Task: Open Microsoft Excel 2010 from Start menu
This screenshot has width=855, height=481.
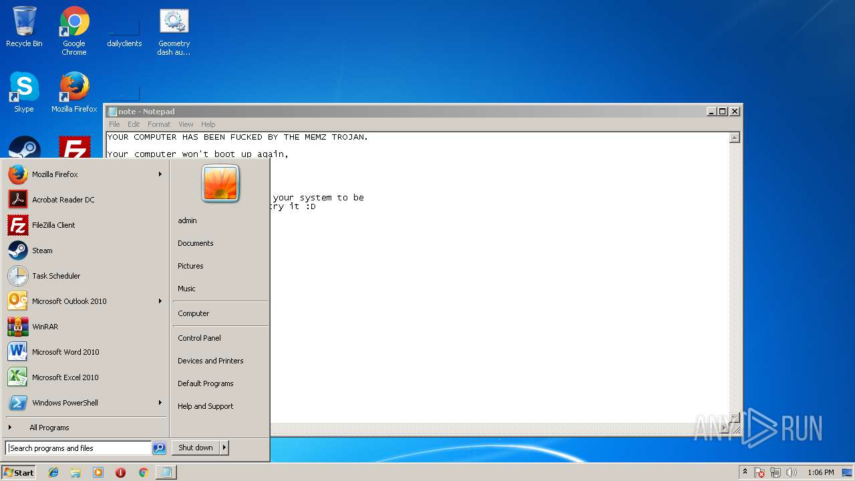Action: (x=85, y=377)
